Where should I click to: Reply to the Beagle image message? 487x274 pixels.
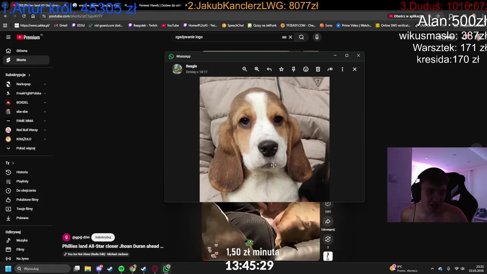(x=269, y=69)
